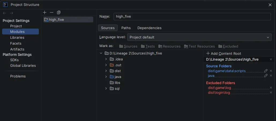Expand the dist folder
Image resolution: width=276 pixels, height=121 pixels.
pos(106,71)
